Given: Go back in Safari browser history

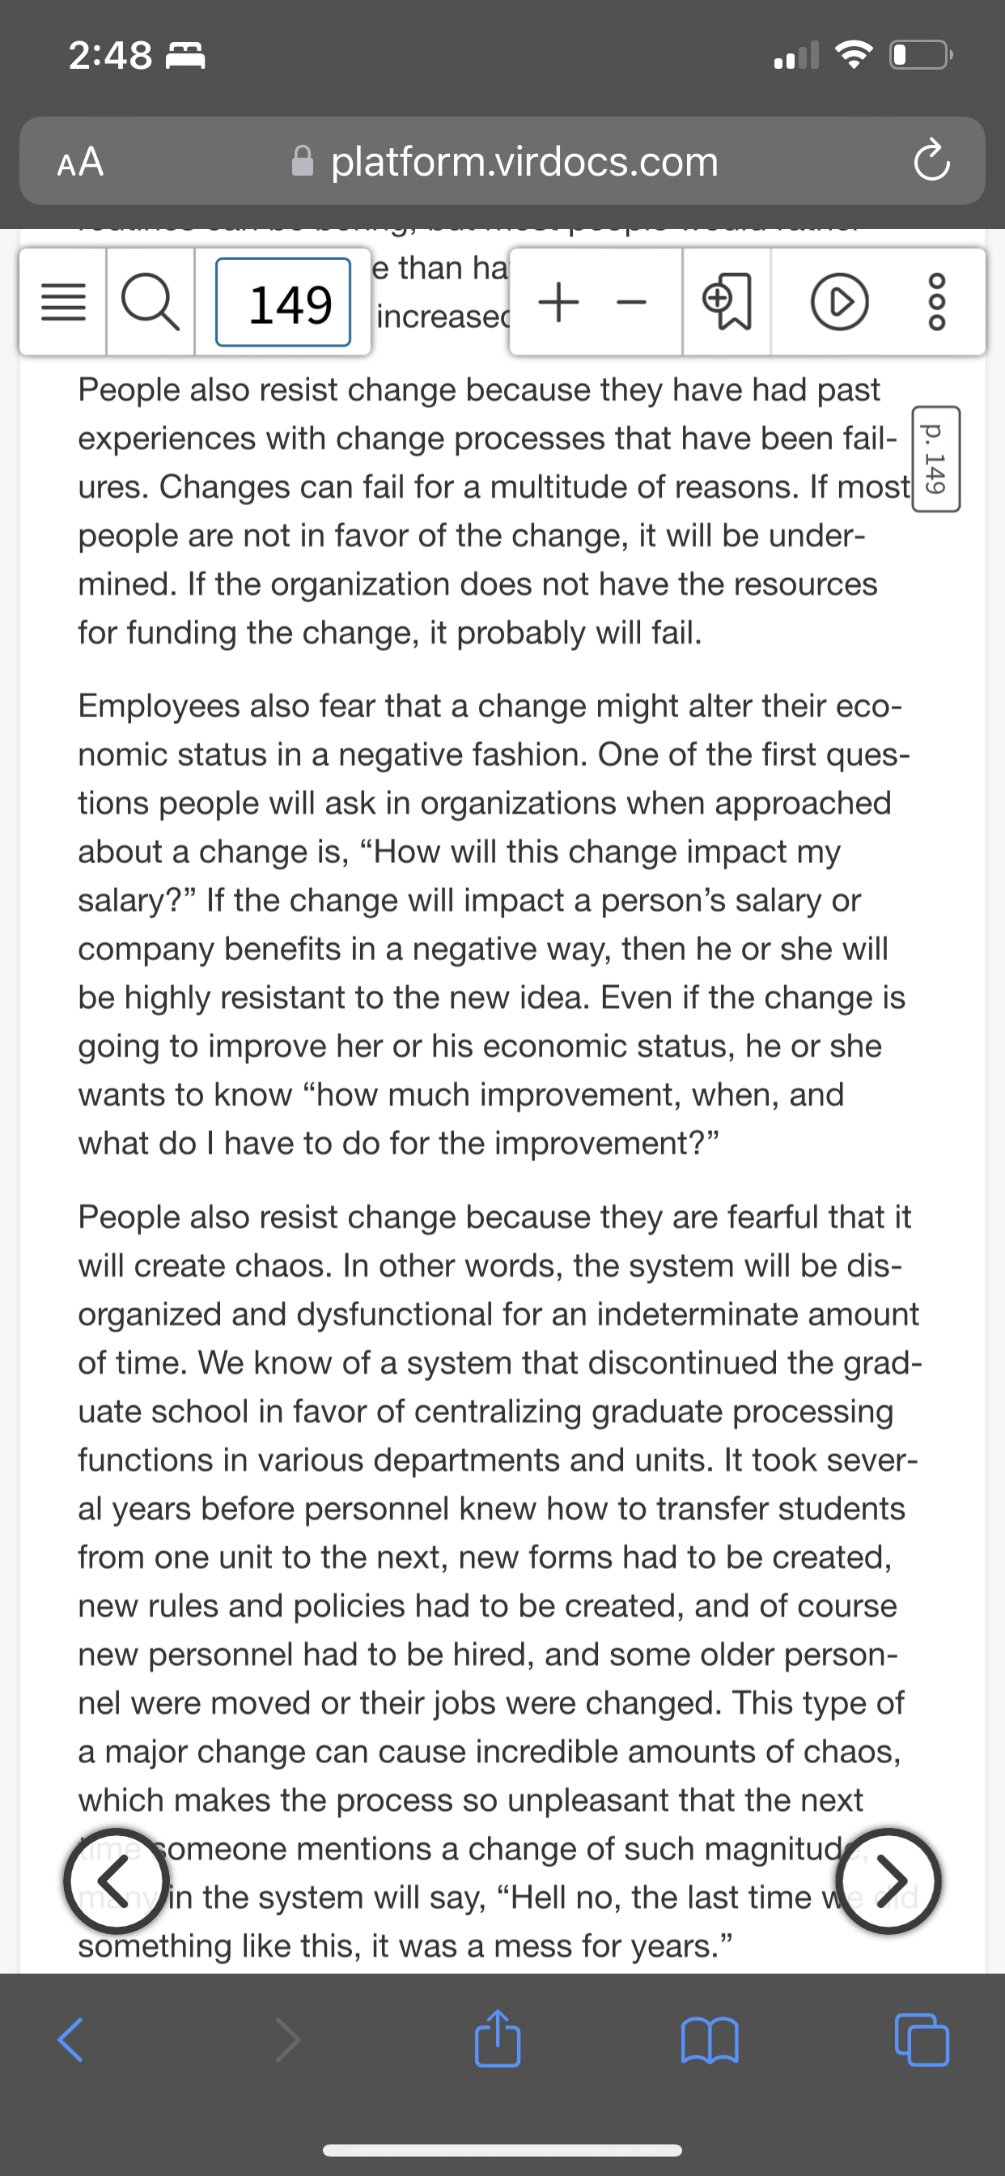Looking at the screenshot, I should [x=71, y=2040].
